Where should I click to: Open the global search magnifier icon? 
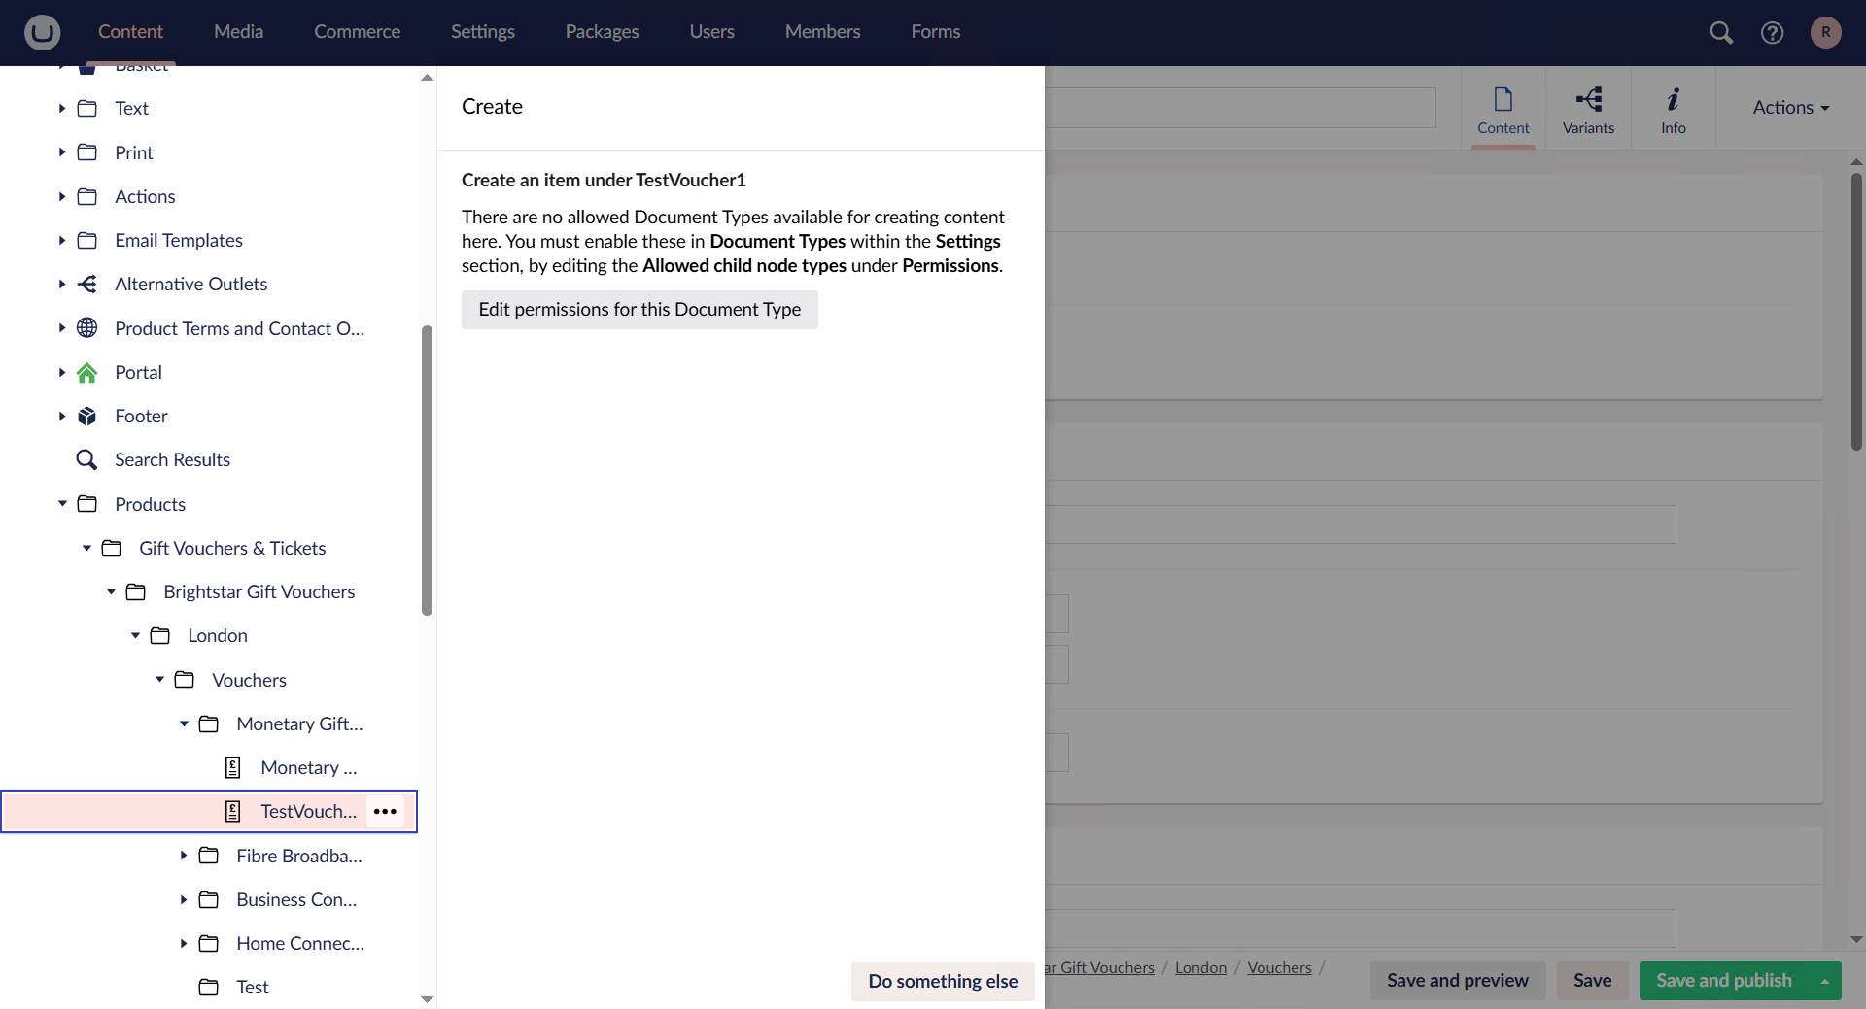click(x=1721, y=32)
